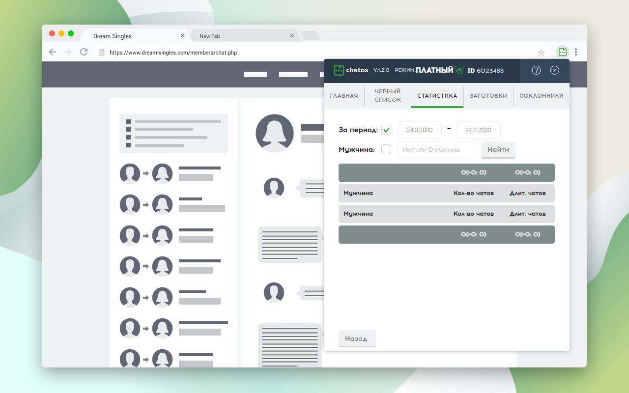Go back using browser back arrow
Image resolution: width=629 pixels, height=393 pixels.
[53, 52]
